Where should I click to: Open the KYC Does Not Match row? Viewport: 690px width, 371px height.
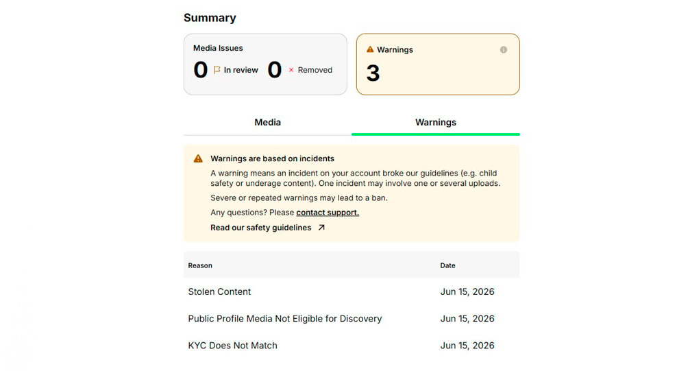[x=352, y=346]
